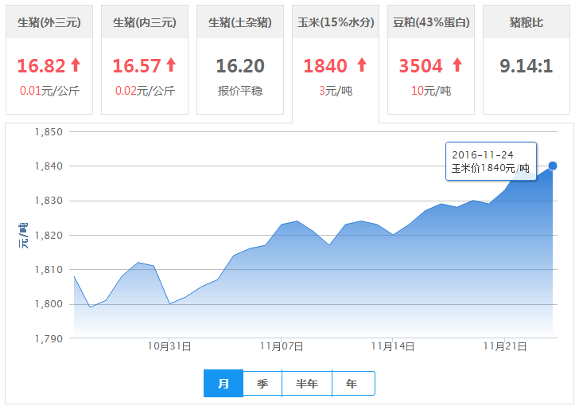Viewport: 579px width, 410px height.
Task: Click the 16.82 price value
Action: coord(41,66)
